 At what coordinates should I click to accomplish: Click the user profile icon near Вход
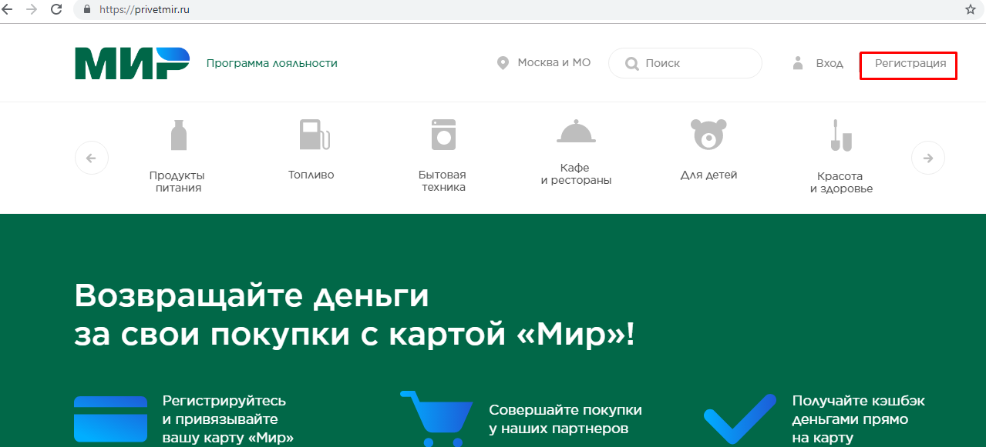point(798,63)
